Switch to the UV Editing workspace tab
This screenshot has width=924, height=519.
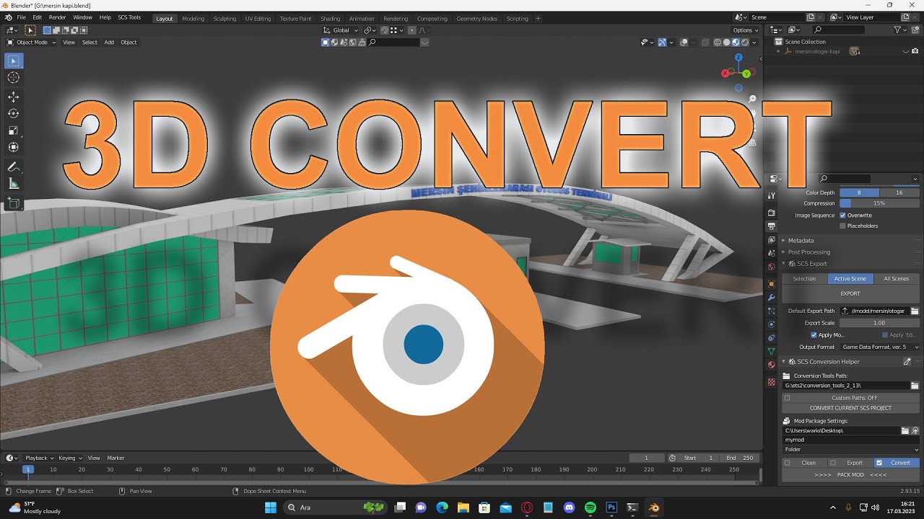258,18
